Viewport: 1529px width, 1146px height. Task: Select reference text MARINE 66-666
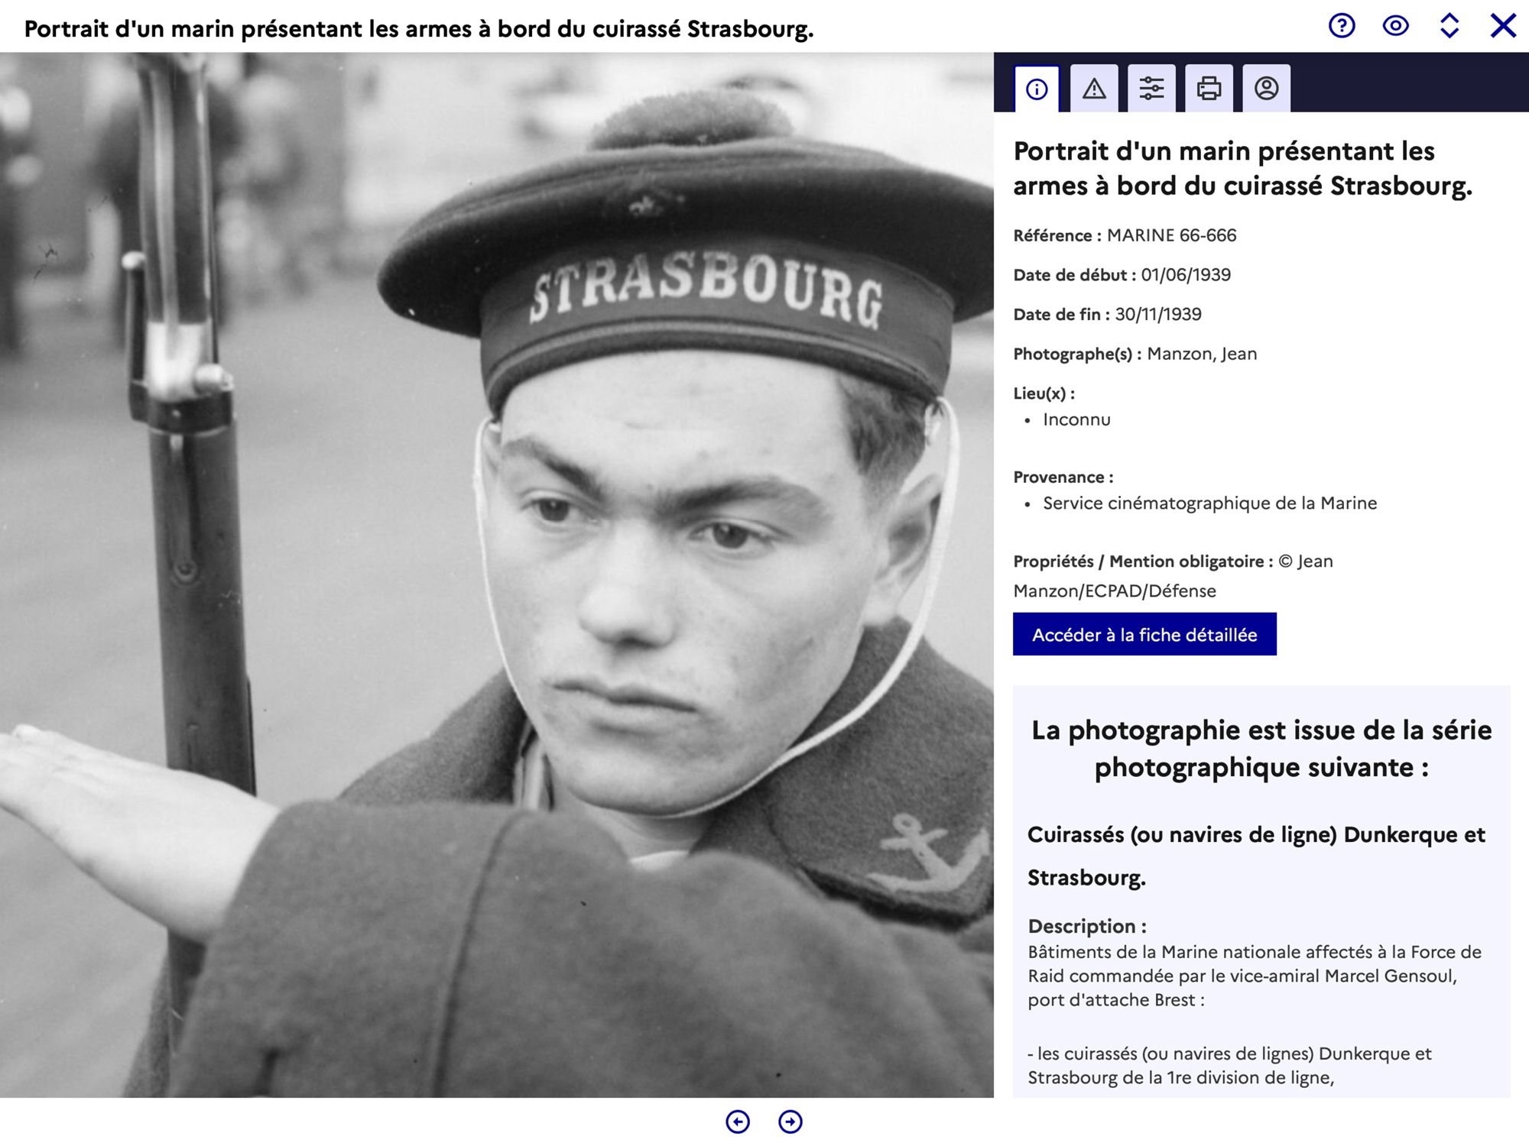(x=1171, y=235)
